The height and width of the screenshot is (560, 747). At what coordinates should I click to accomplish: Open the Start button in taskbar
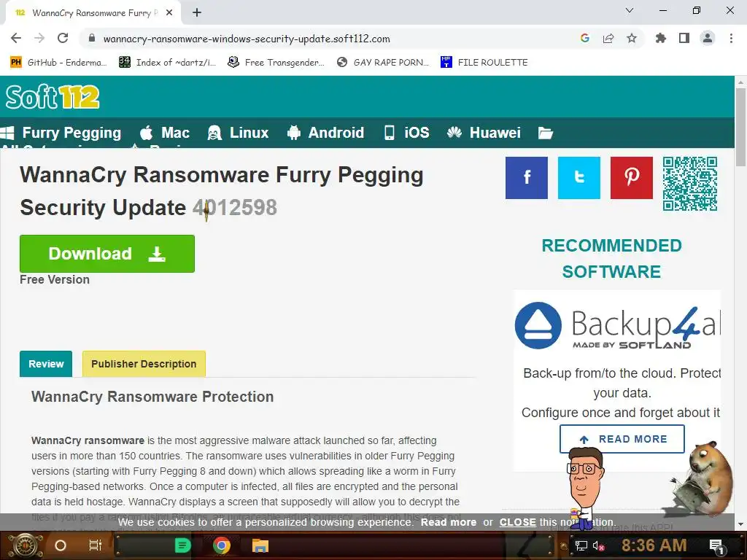[x=27, y=545]
